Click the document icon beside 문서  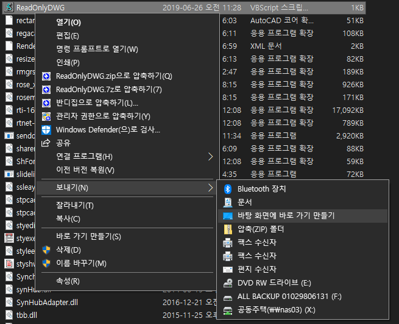click(x=228, y=203)
